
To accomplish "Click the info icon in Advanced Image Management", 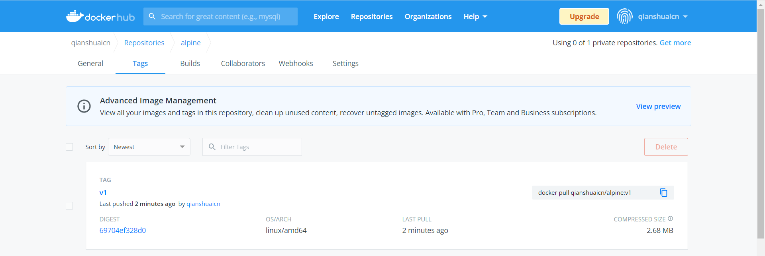I will click(x=84, y=106).
